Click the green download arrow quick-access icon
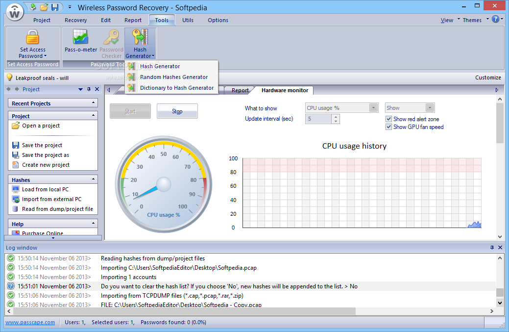Screen dimensions: 509x332 point(33,7)
